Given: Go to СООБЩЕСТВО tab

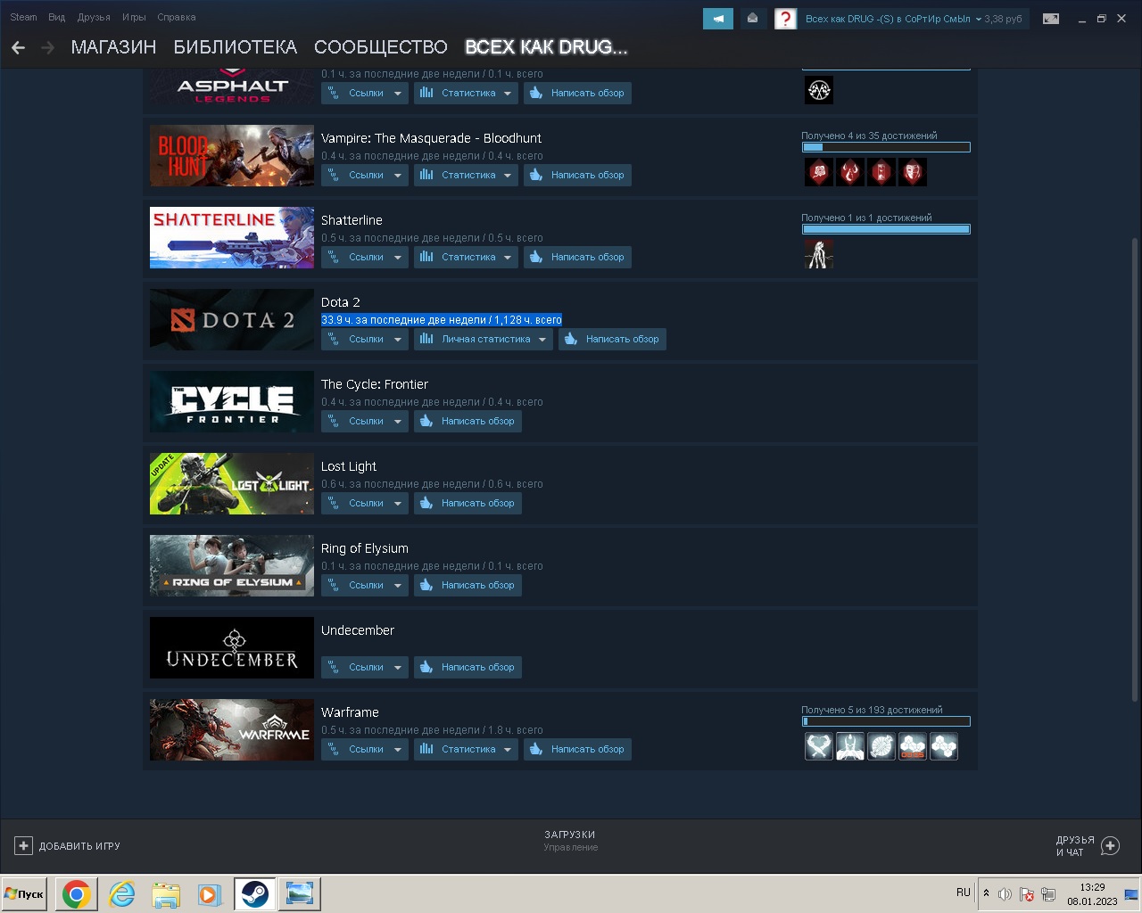Looking at the screenshot, I should [x=381, y=47].
